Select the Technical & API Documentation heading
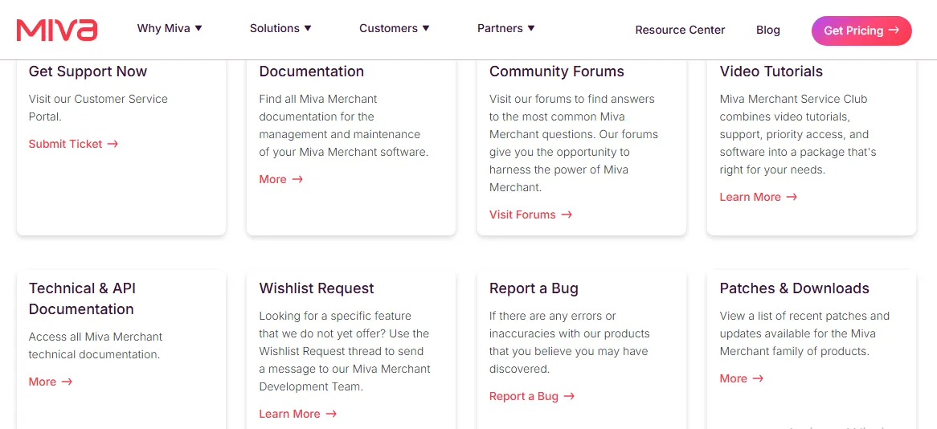The width and height of the screenshot is (937, 429). click(83, 299)
